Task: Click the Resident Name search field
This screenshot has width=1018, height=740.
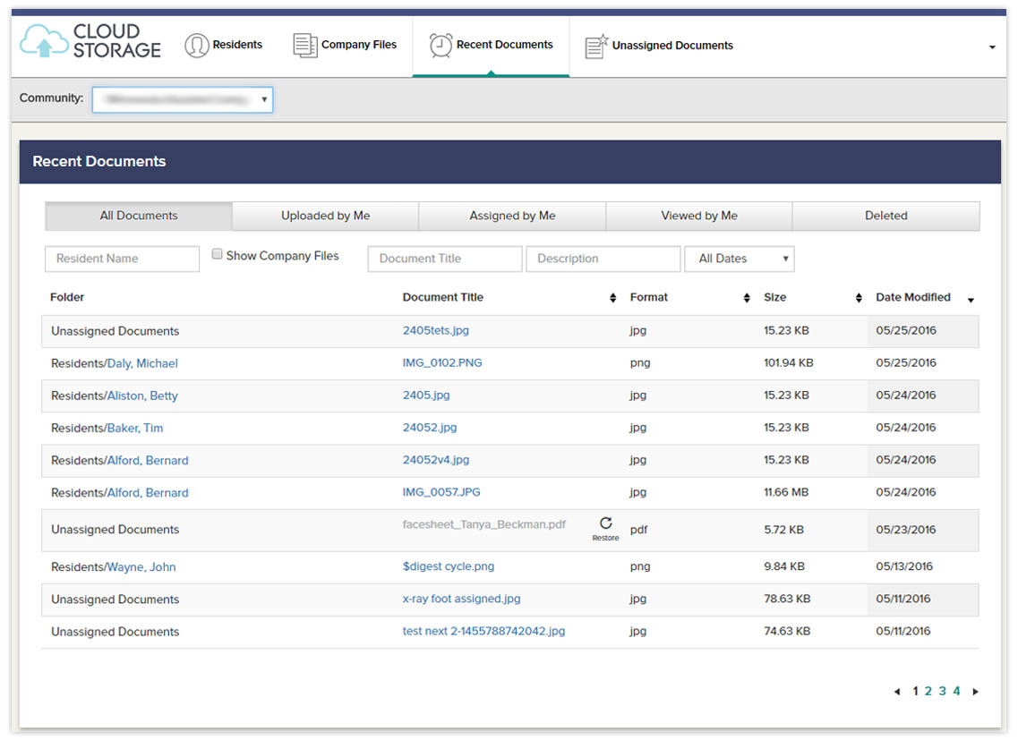Action: click(122, 259)
